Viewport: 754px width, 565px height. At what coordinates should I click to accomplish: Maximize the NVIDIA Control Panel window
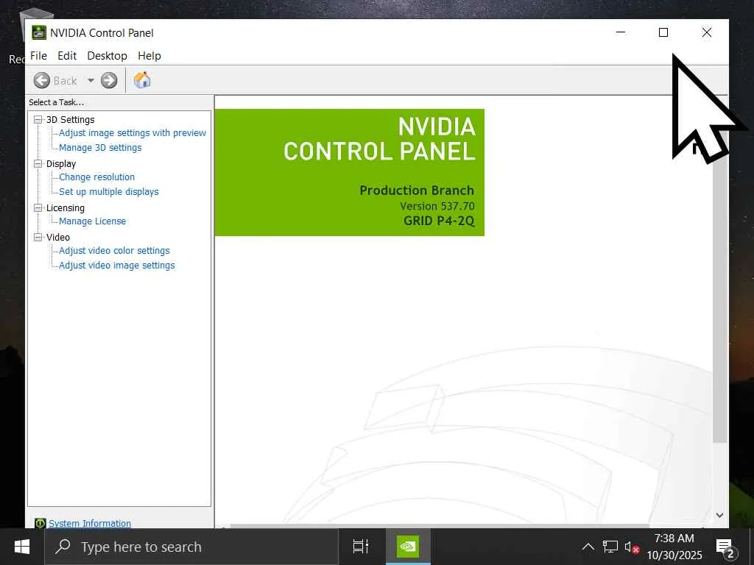[x=663, y=32]
